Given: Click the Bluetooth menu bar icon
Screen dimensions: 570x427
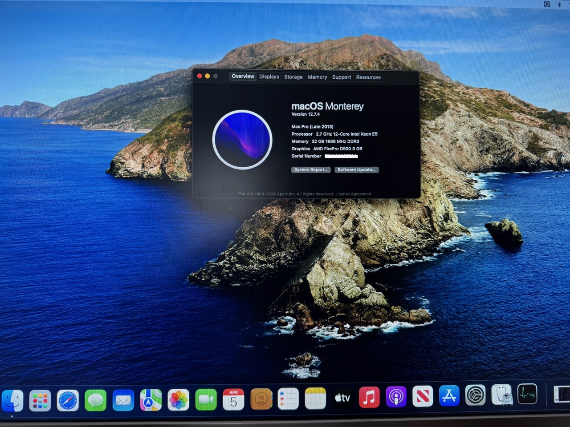Looking at the screenshot, I should click(x=559, y=4).
